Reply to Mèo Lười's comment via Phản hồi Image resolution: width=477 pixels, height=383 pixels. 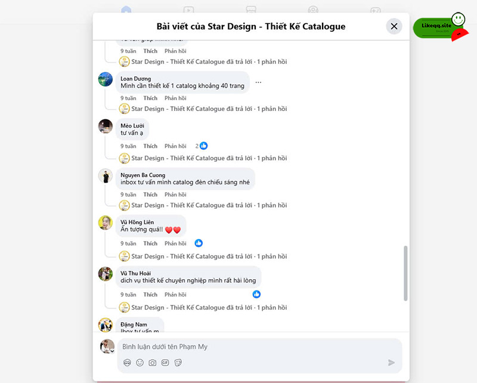point(175,146)
